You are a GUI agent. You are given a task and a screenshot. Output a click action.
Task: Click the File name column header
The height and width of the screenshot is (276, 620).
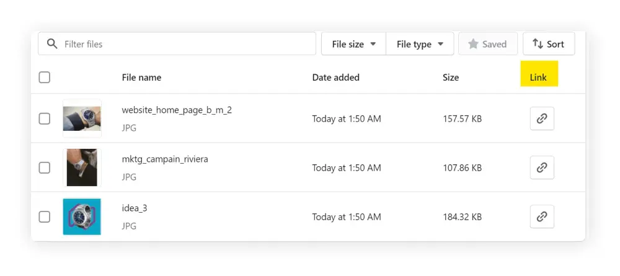click(141, 78)
